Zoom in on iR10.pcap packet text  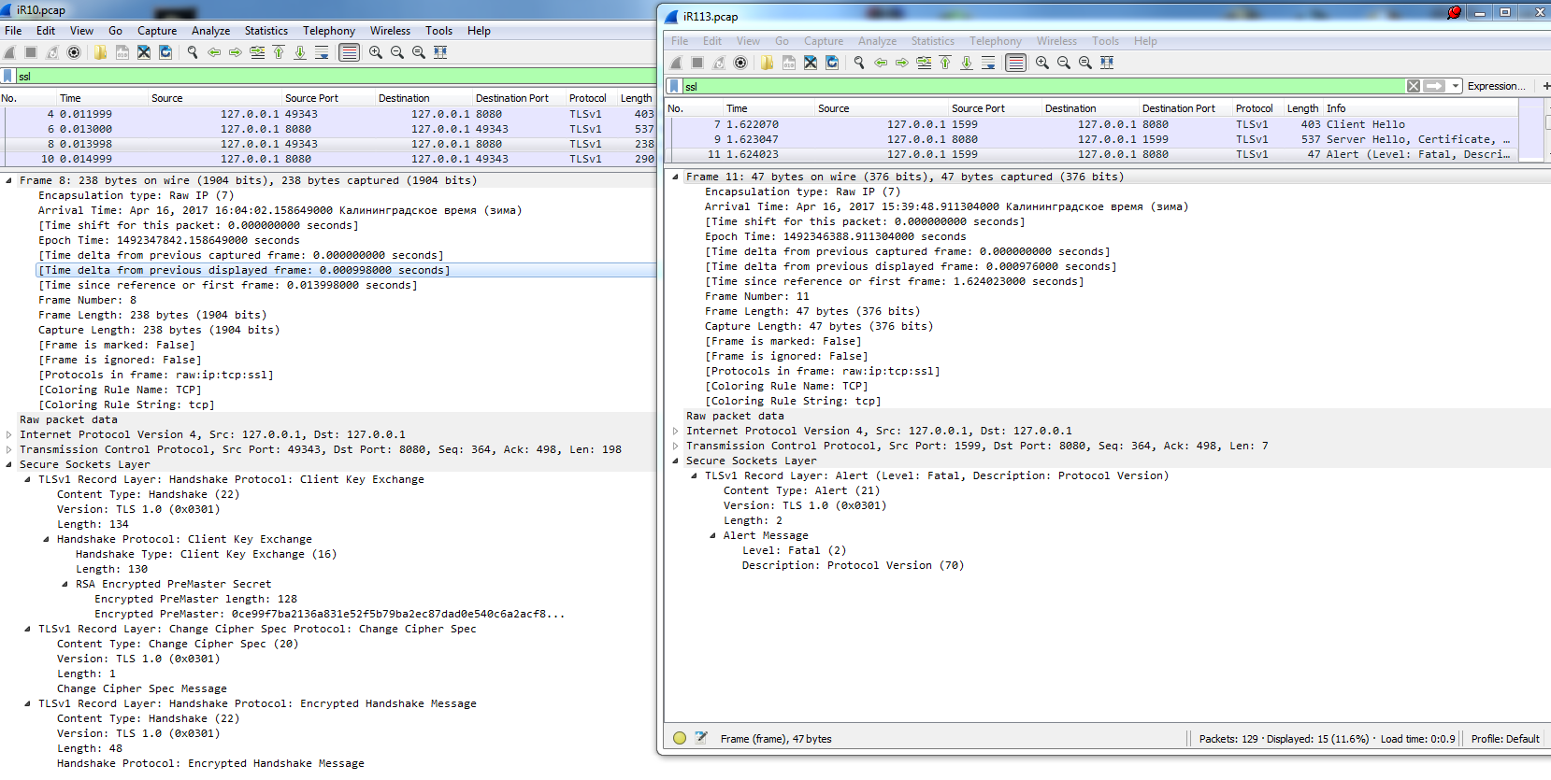pyautogui.click(x=376, y=52)
